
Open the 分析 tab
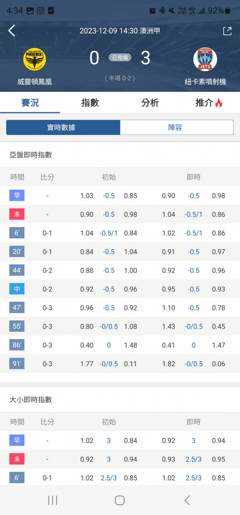point(150,103)
